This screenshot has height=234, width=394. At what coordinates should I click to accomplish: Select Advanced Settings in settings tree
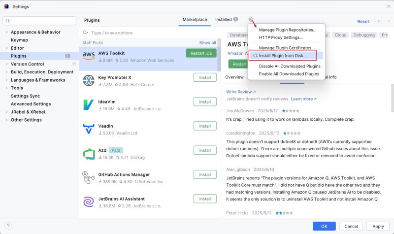coord(31,104)
